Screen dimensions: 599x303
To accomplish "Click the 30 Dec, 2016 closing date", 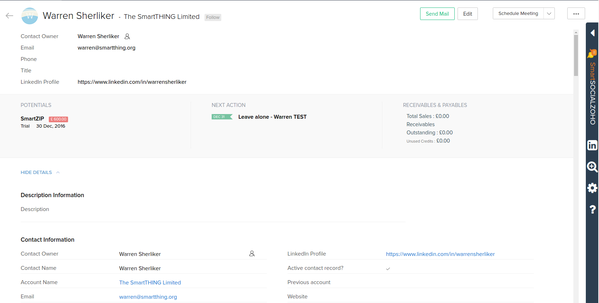I will pyautogui.click(x=51, y=126).
